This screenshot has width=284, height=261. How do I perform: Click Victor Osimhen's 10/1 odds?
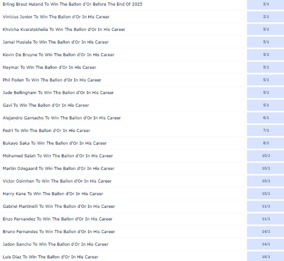click(266, 181)
